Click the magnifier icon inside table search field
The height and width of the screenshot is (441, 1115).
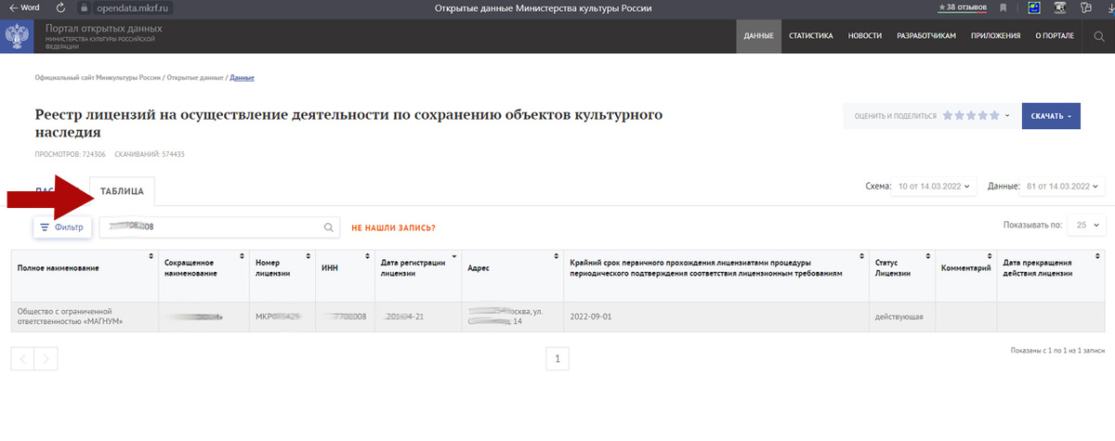pyautogui.click(x=328, y=227)
